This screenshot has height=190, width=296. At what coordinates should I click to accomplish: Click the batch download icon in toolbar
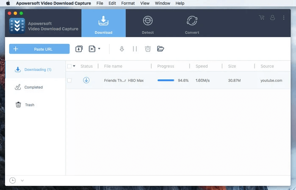(x=79, y=49)
